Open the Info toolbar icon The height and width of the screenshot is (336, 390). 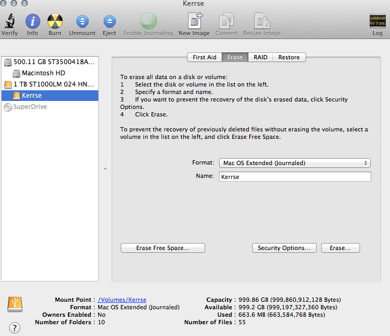pyautogui.click(x=33, y=21)
